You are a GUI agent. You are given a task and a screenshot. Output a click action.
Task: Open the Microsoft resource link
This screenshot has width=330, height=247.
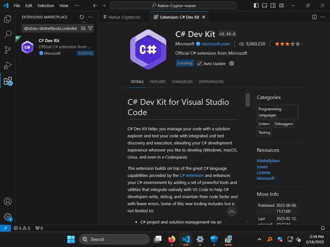(266, 178)
